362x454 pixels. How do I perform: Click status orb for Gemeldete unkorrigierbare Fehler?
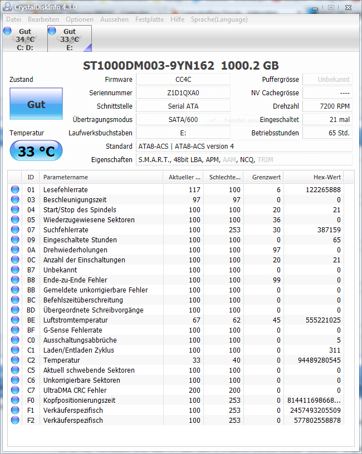(15, 290)
